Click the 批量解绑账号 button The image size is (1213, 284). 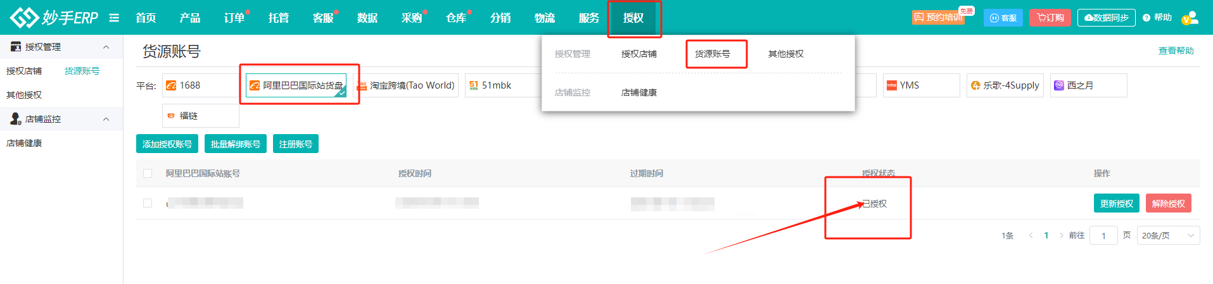(236, 144)
